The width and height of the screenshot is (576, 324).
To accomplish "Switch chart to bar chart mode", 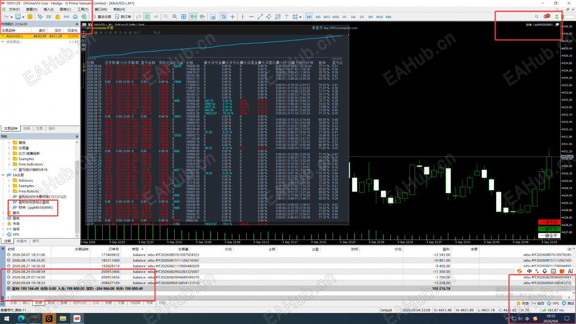I will click(x=138, y=17).
